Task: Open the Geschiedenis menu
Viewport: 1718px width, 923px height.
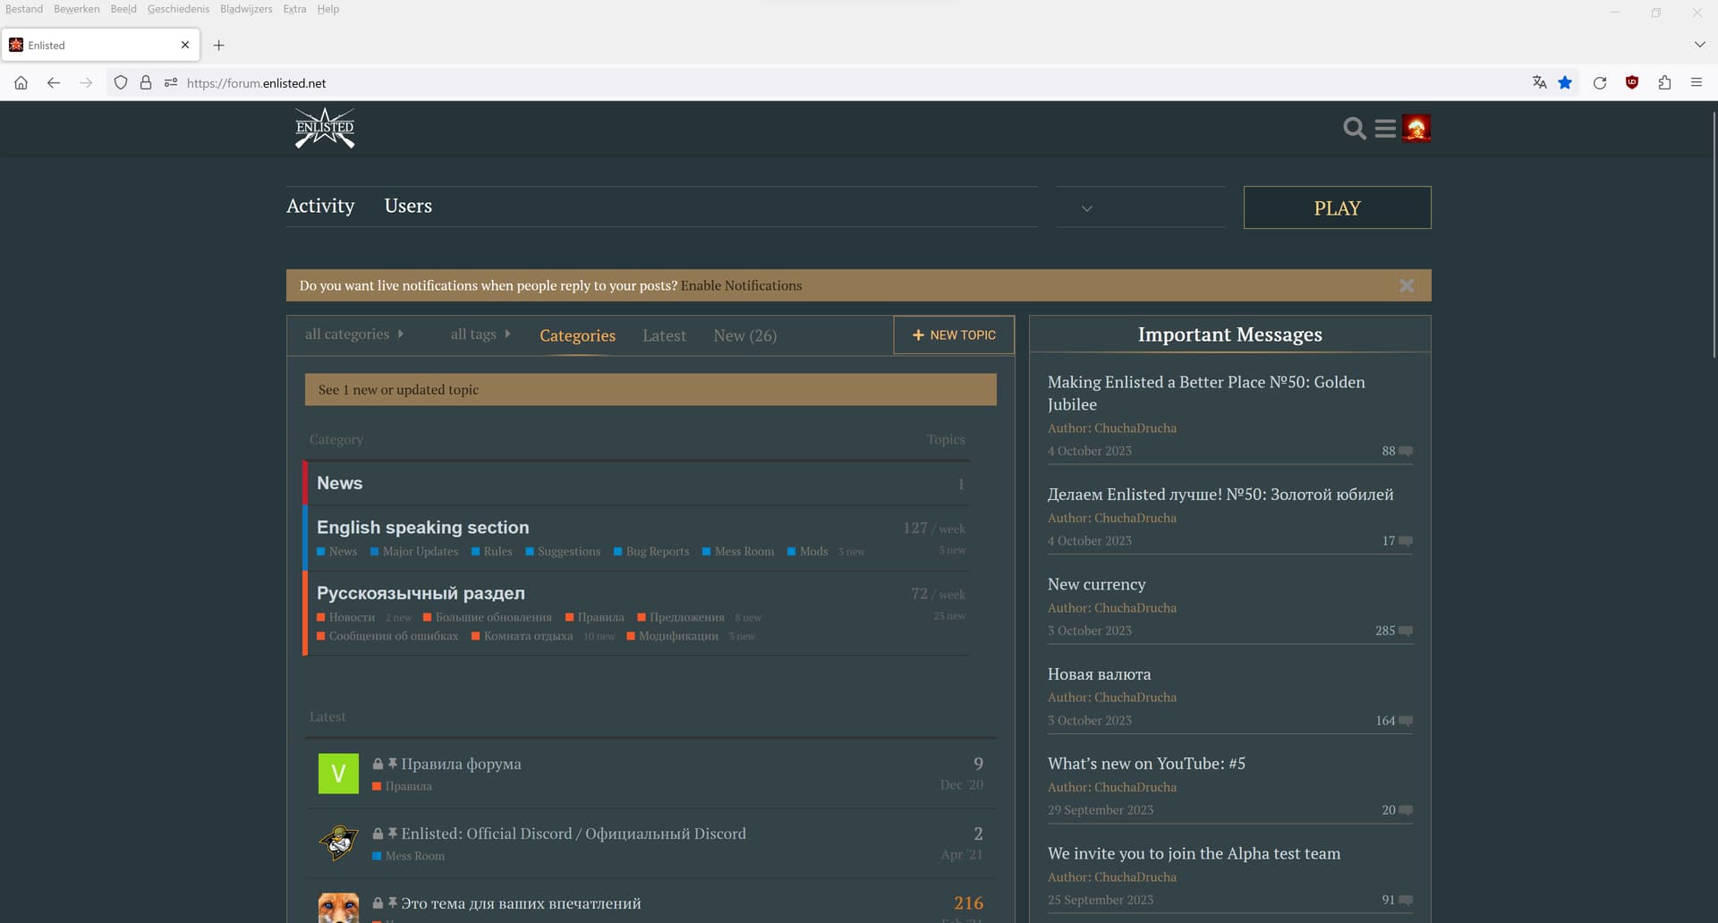Action: coord(178,9)
